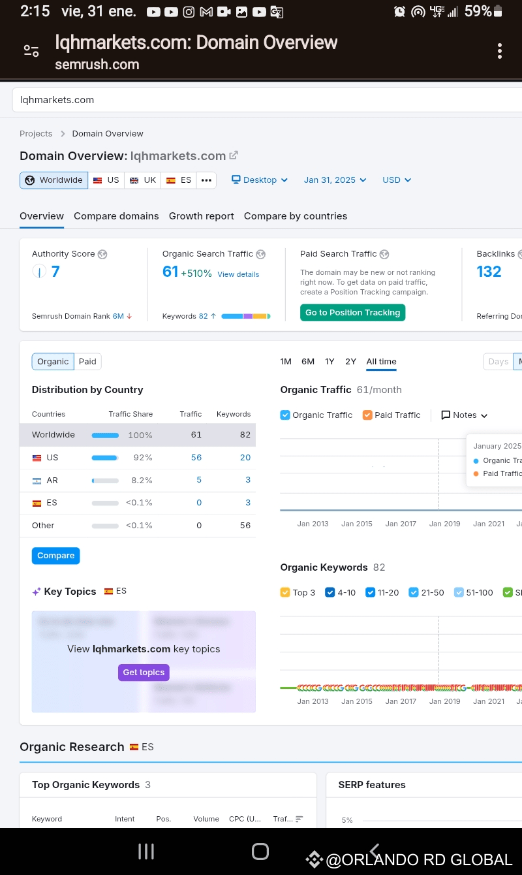Click Authority Score info icon
Viewport: 522px width, 875px height.
point(102,254)
